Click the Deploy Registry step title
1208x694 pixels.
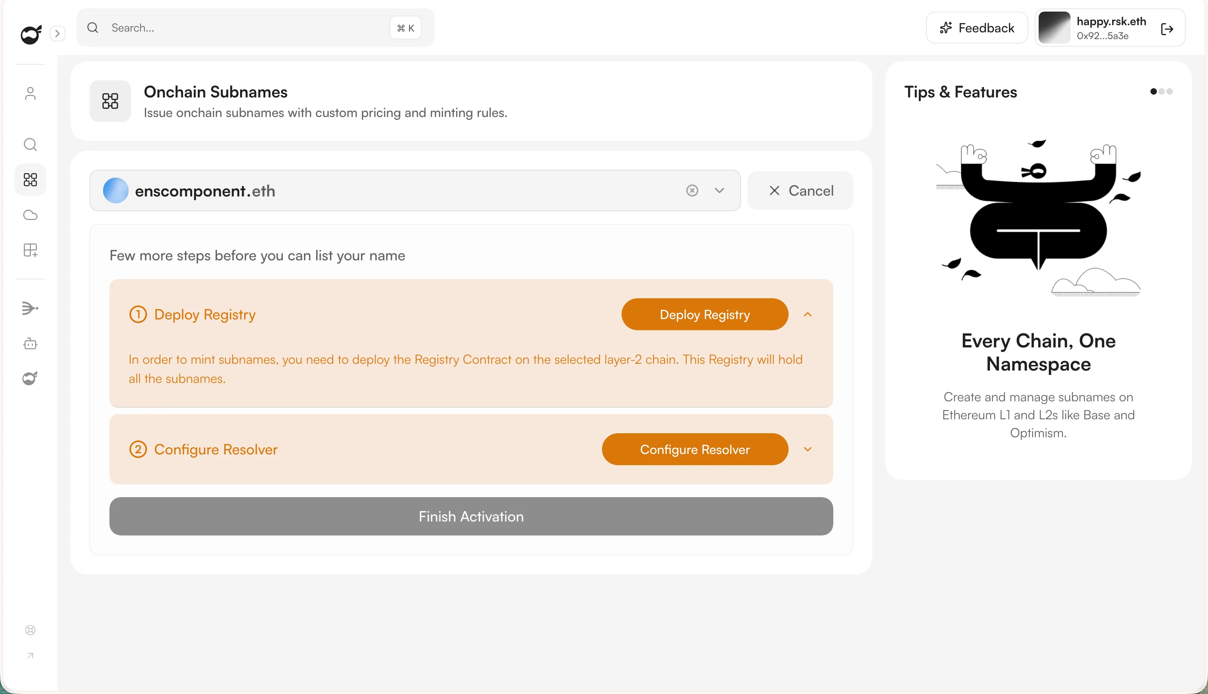point(205,315)
